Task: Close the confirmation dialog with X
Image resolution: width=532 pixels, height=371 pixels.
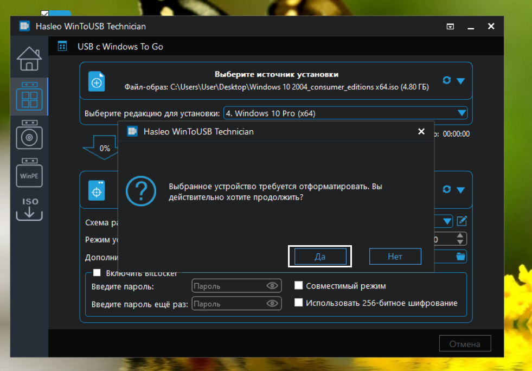Action: point(421,131)
